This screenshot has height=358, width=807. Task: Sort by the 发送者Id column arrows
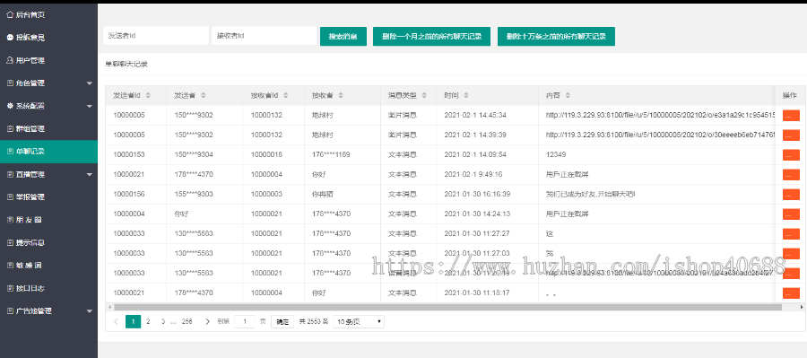tap(148, 95)
